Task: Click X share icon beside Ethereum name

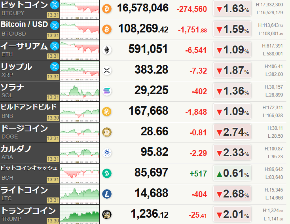Action: tap(55, 46)
